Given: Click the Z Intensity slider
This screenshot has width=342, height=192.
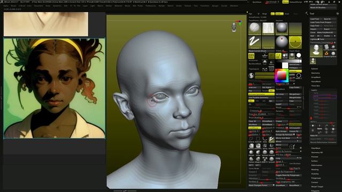Looking at the screenshot, I should pos(261,111).
